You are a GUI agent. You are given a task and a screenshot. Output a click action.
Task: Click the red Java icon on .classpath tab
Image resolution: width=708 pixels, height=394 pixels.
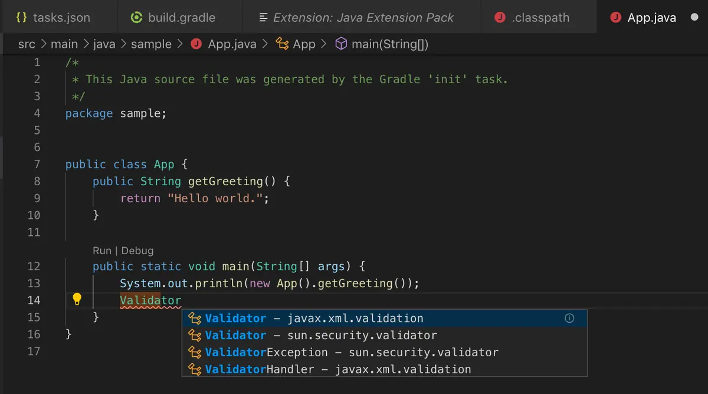pyautogui.click(x=500, y=17)
